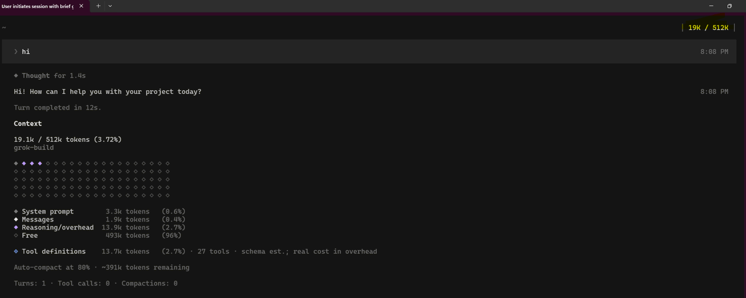This screenshot has width=746, height=298.
Task: Click the 8:08 PM timestamp beside "hi"
Action: pos(714,52)
